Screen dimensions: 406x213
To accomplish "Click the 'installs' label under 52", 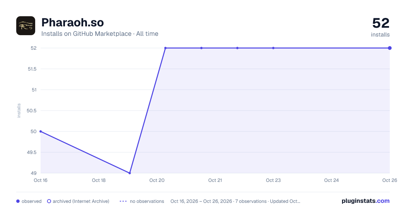I will point(380,34).
